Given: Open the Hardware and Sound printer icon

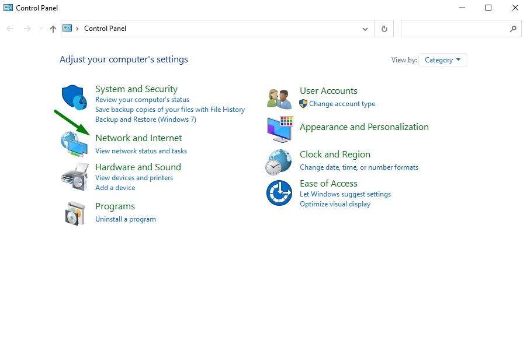Looking at the screenshot, I should coord(75,177).
